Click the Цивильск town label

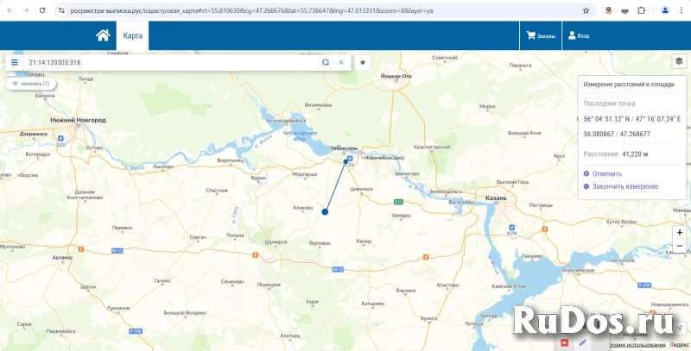point(361,189)
